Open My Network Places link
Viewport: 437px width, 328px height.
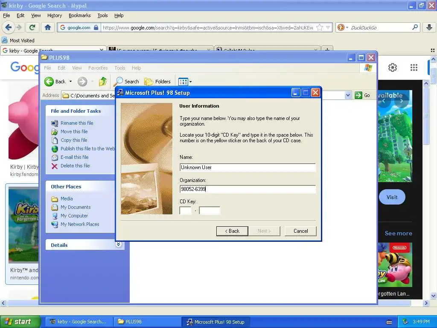[80, 224]
